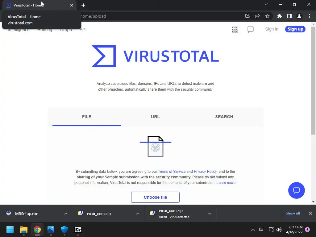Viewport: 316px width, 237px height.
Task: Click the touch keyboard tray icon
Action: coord(262,230)
